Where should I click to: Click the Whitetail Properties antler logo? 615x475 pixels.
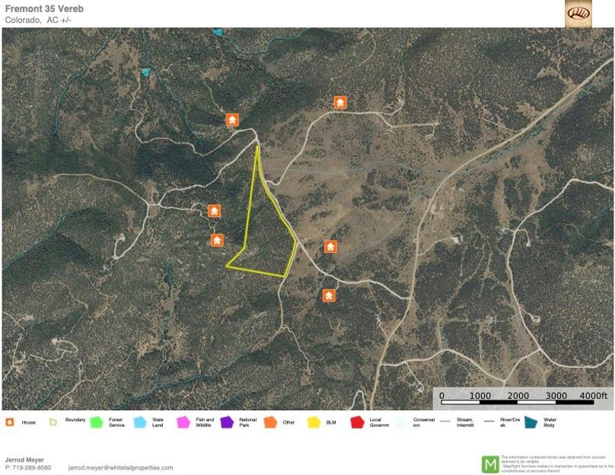[578, 14]
